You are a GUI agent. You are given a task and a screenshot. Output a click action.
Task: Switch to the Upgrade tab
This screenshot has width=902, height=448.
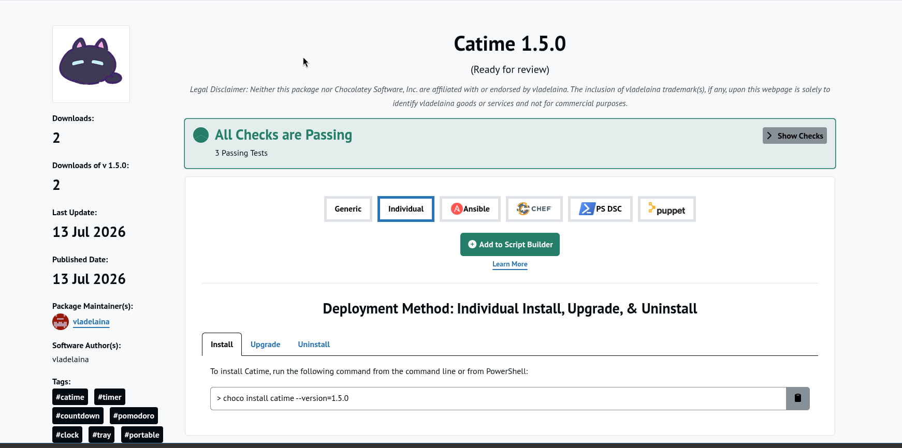click(x=265, y=345)
